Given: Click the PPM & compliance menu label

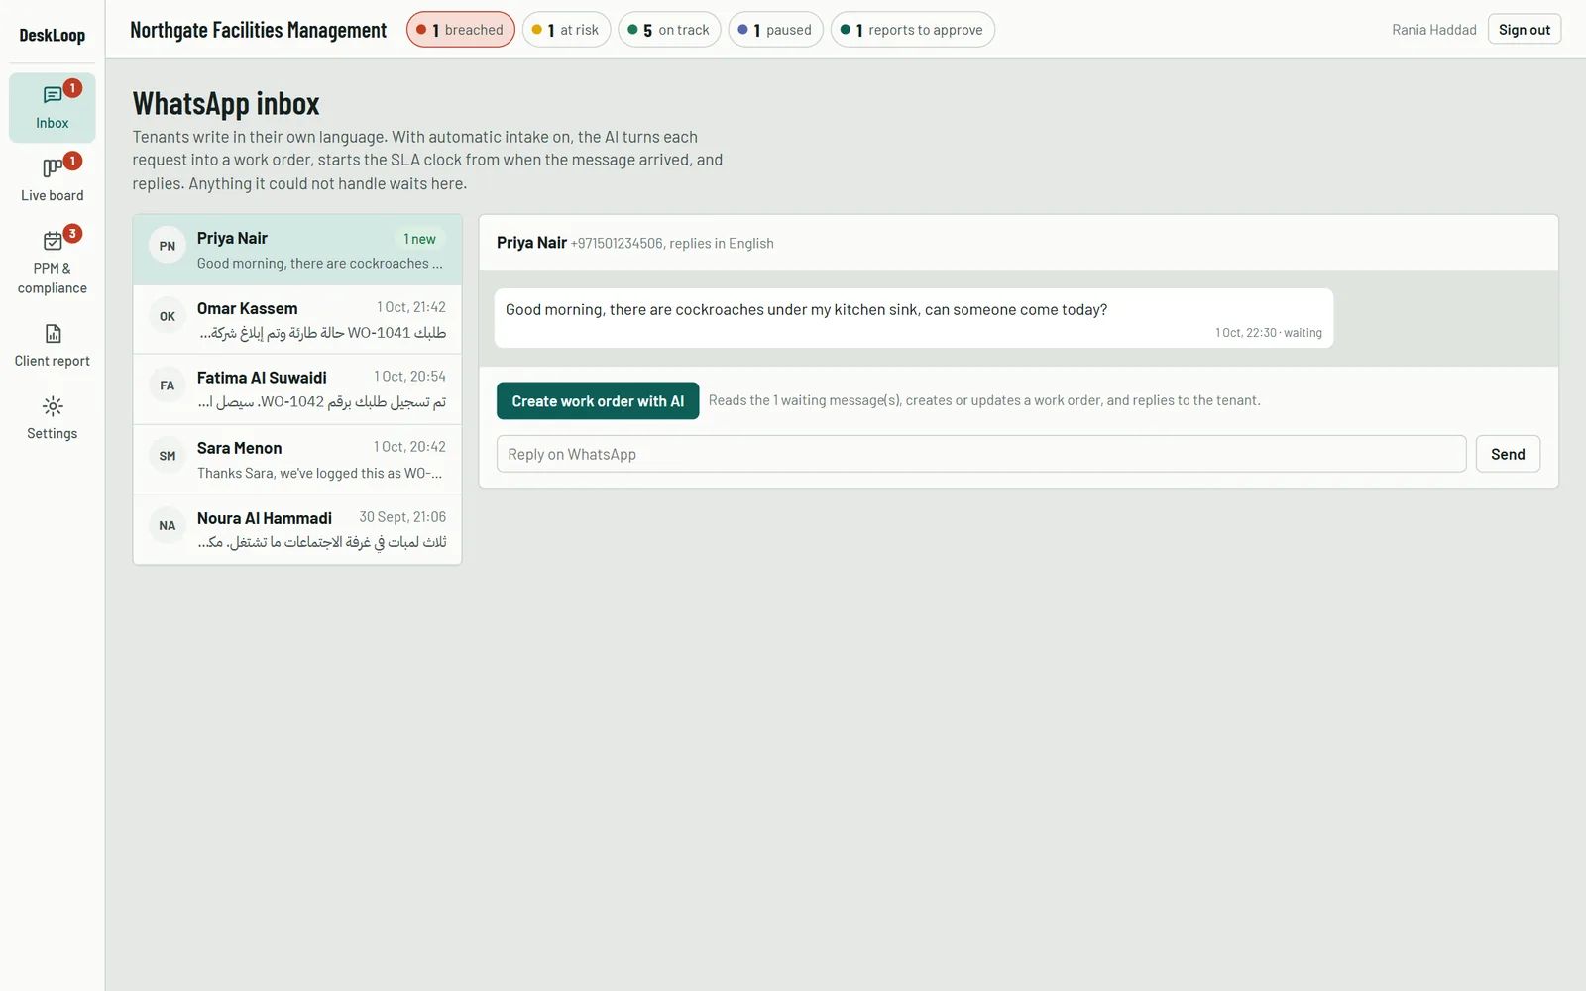Looking at the screenshot, I should coord(53,278).
